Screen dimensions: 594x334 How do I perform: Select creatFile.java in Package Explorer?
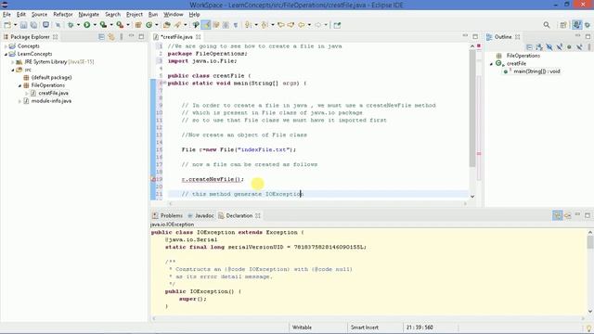(53, 93)
